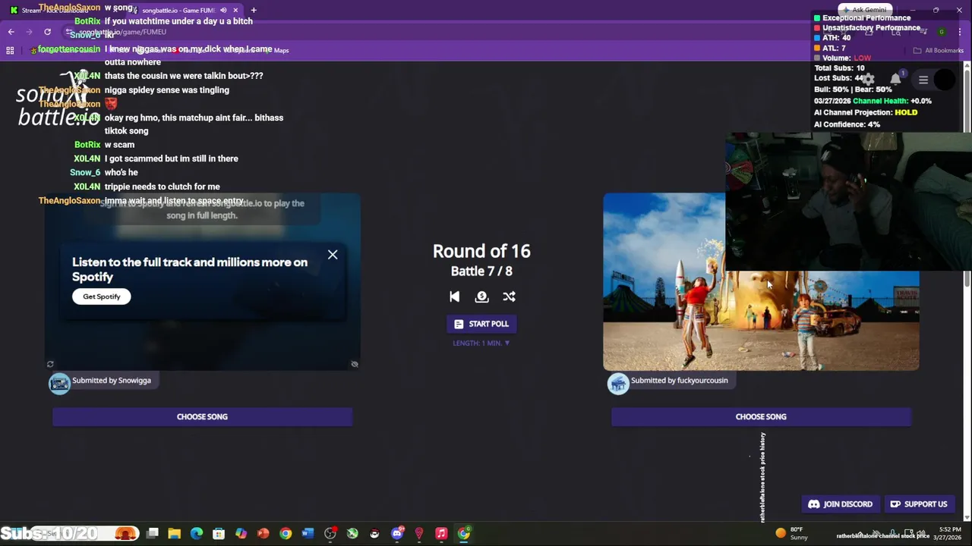Open Word from the taskbar
972x546 pixels.
tap(308, 533)
